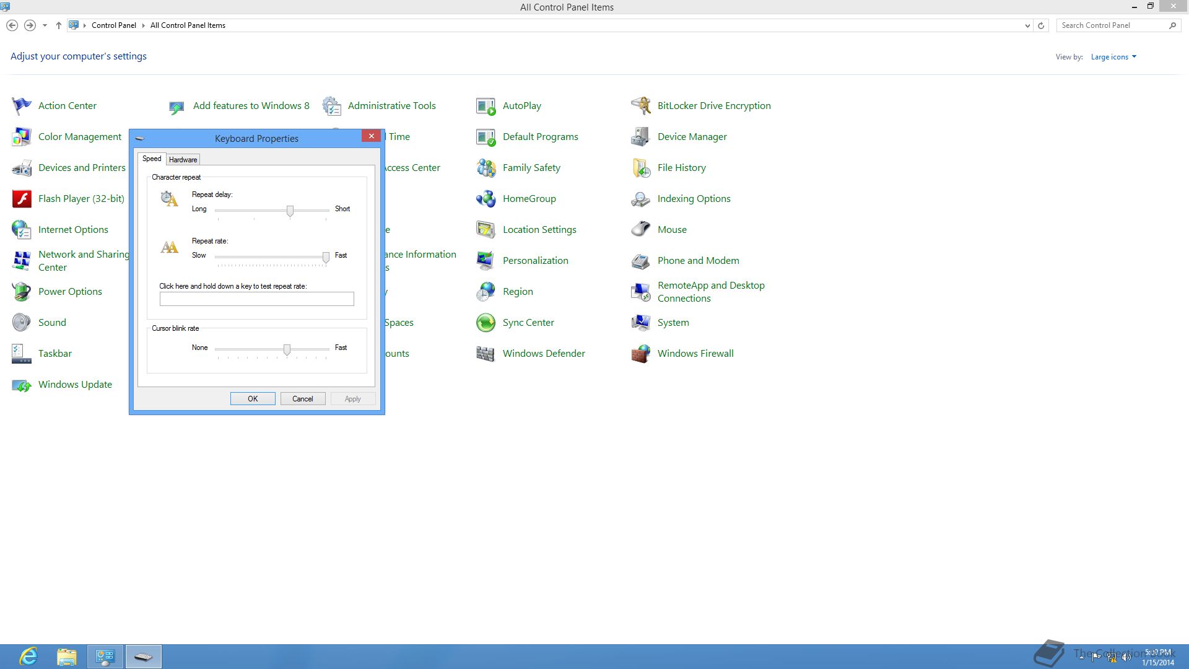Open Network and Sharing Center icon
The height and width of the screenshot is (669, 1189).
tap(22, 261)
